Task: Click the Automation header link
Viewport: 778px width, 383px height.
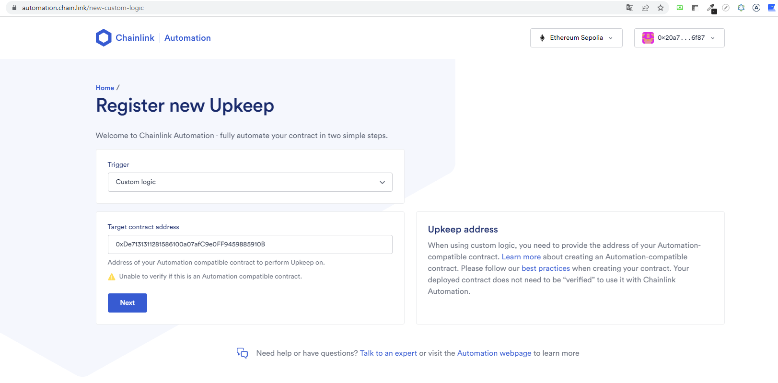Action: click(x=187, y=38)
